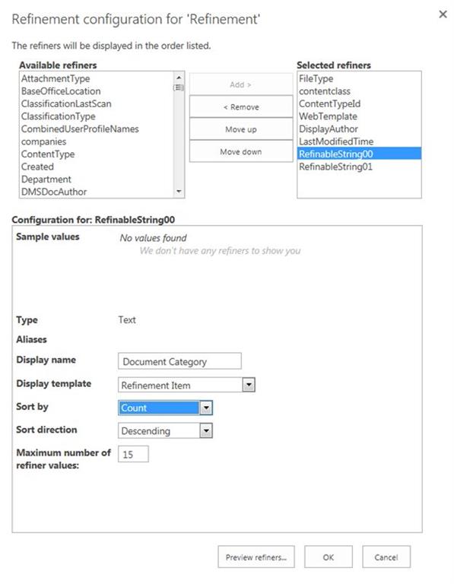Image resolution: width=454 pixels, height=584 pixels.
Task: Click the Available refiners scrollbar thumb
Action: (179, 87)
